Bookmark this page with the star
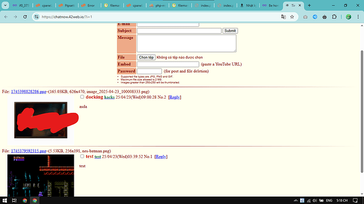Screen dimensions: 364x204 (x=292, y=17)
